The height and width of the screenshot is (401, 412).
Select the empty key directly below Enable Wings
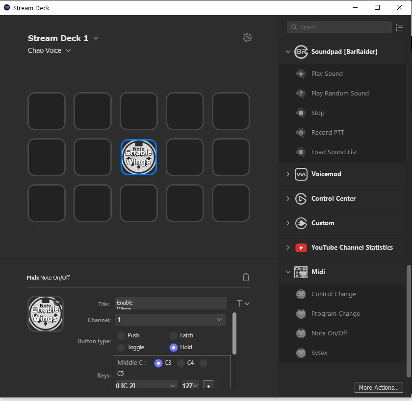pos(139,203)
